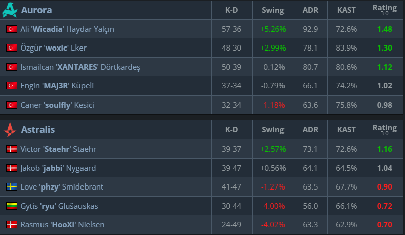This screenshot has width=405, height=235.
Task: Click the Turkish flag next to woxic
Action: [11, 48]
